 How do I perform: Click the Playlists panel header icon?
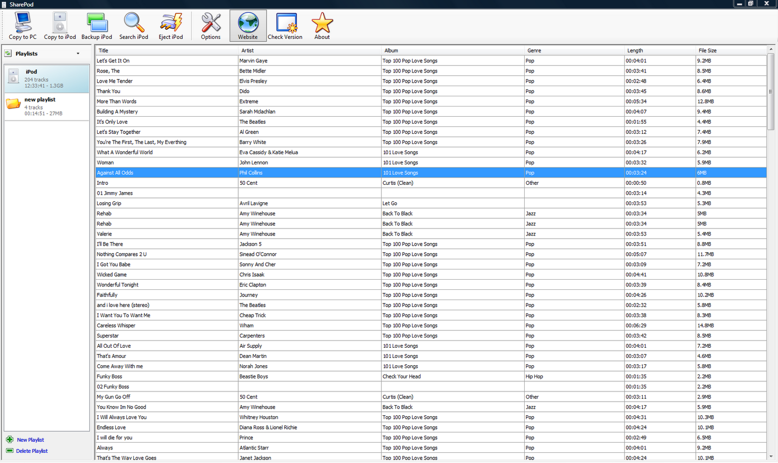[x=8, y=53]
